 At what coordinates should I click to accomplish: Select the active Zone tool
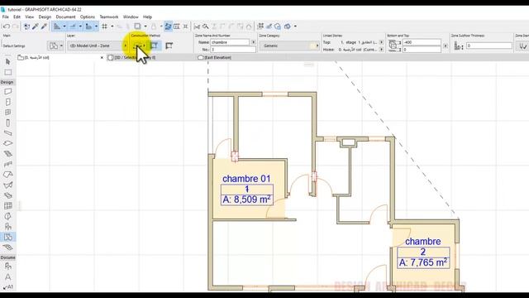point(7,238)
